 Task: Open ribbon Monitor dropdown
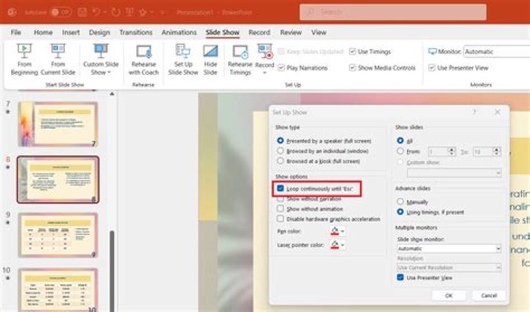(497, 52)
